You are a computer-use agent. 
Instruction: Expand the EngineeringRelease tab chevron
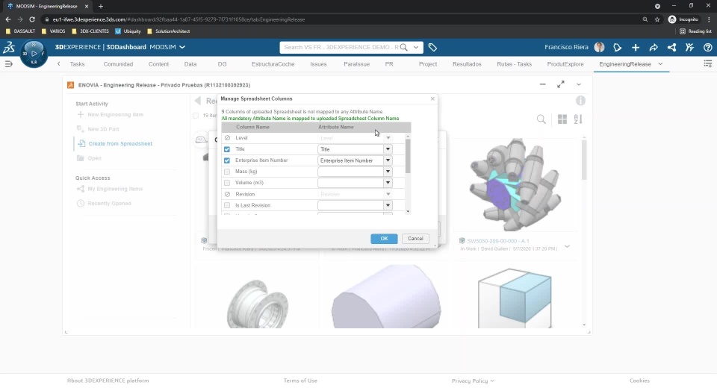tap(660, 64)
